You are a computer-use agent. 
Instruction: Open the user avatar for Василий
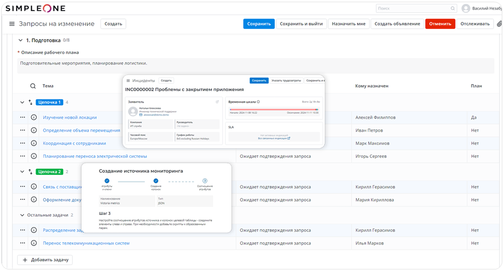point(466,8)
